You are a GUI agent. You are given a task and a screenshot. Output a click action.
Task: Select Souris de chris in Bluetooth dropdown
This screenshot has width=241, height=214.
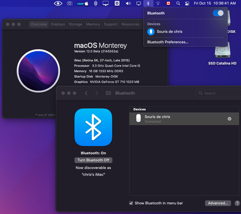coord(185,32)
